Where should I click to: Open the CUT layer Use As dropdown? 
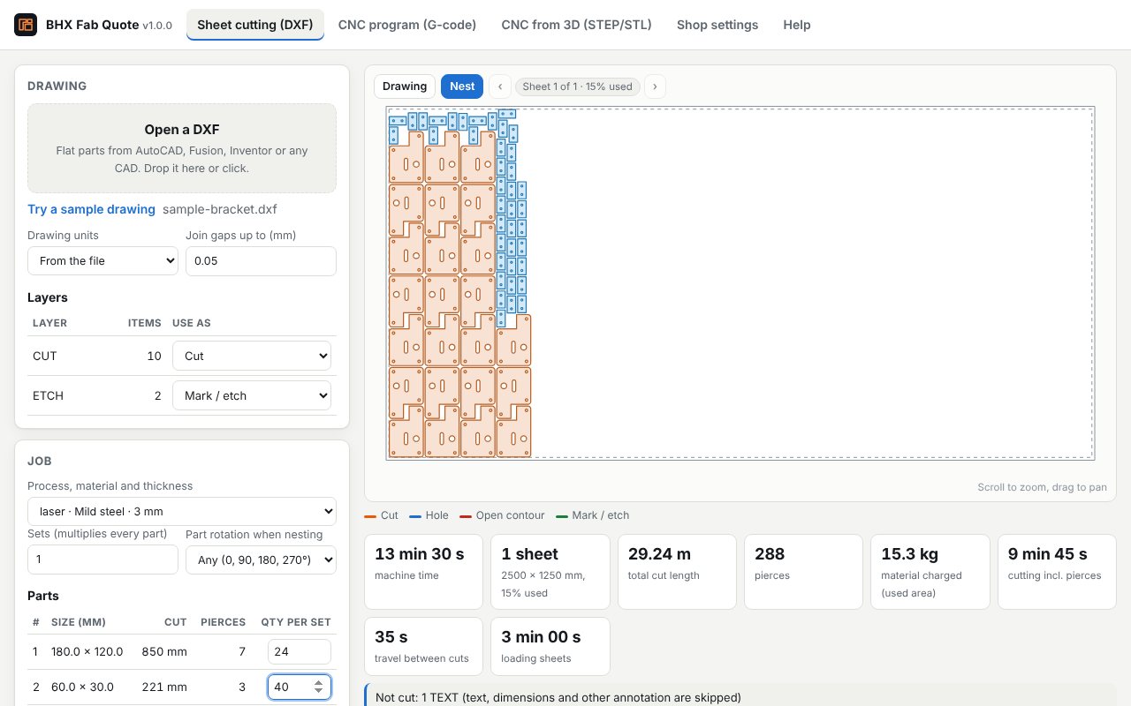tap(252, 356)
